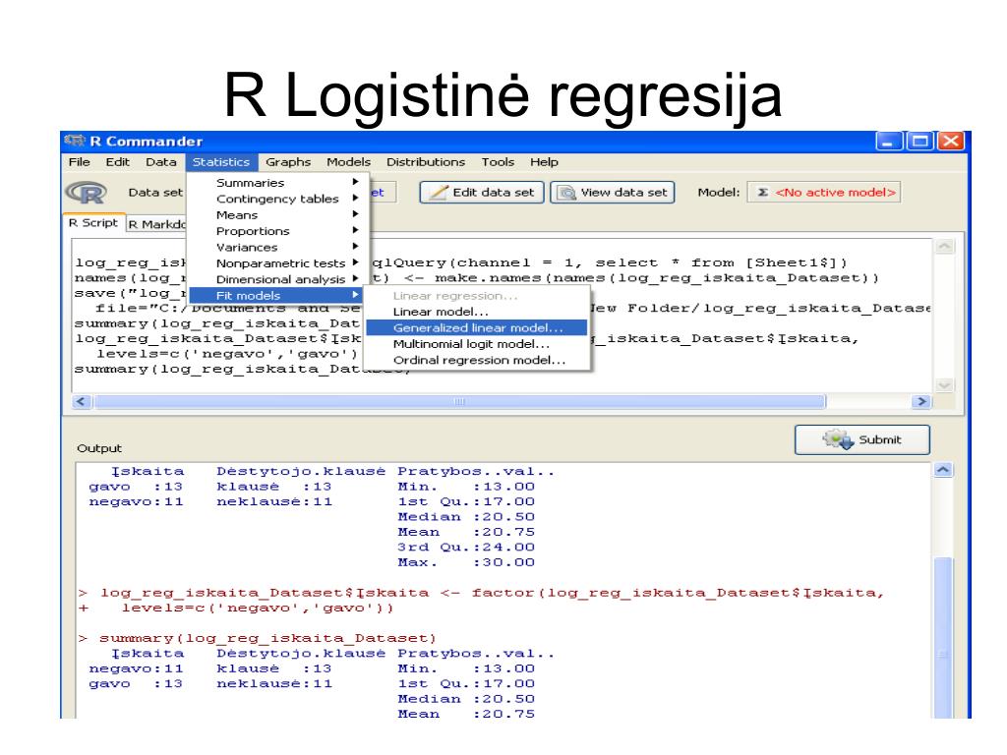Choose Generalized linear model...
This screenshot has width=1007, height=755.
click(x=477, y=327)
